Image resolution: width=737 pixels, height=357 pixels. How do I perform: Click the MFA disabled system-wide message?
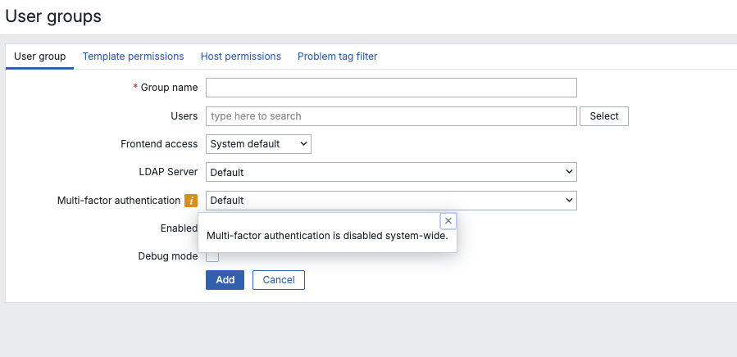pyautogui.click(x=327, y=236)
